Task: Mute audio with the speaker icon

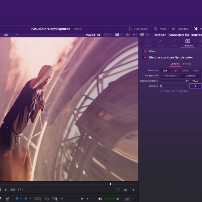Action: click(100, 199)
